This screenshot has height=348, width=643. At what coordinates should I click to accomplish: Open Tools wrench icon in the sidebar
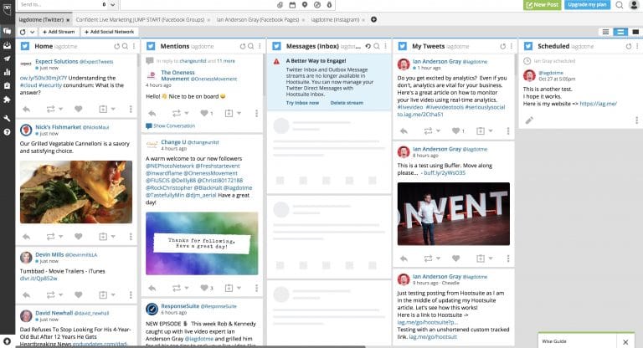tap(7, 119)
